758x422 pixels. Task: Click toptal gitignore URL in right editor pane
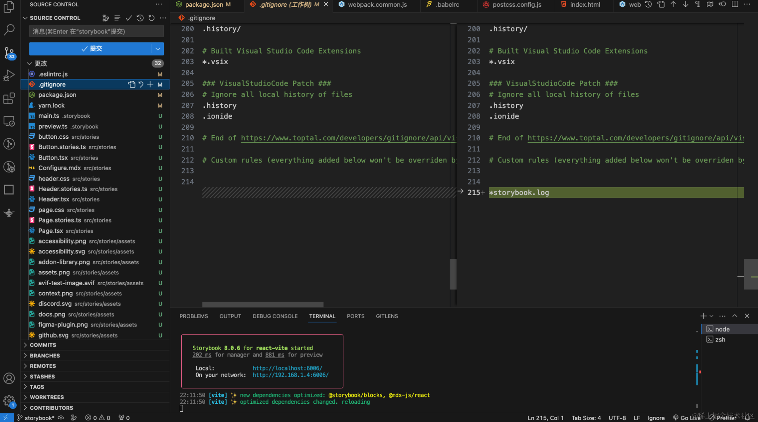(635, 138)
